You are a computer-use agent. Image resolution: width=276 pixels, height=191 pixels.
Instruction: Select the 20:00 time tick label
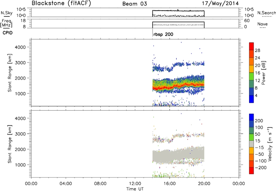click(x=204, y=184)
